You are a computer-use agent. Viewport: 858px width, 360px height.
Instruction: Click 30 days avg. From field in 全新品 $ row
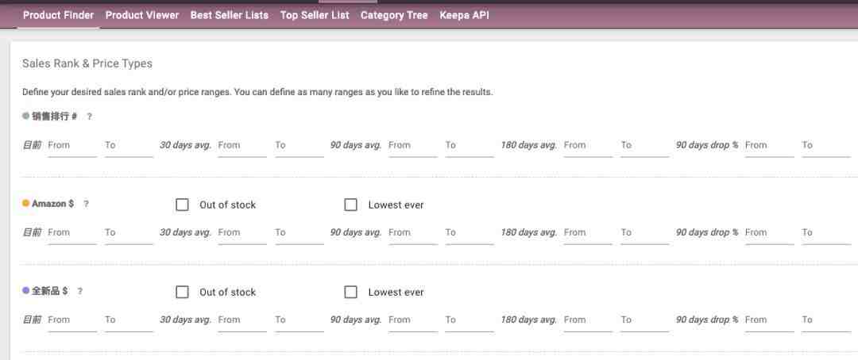pyautogui.click(x=242, y=320)
